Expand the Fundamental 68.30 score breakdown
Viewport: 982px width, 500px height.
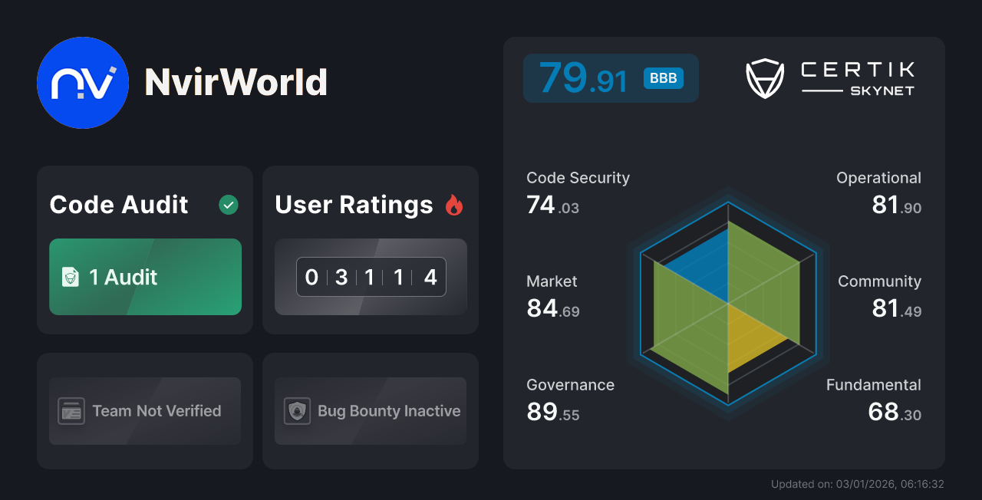click(873, 399)
